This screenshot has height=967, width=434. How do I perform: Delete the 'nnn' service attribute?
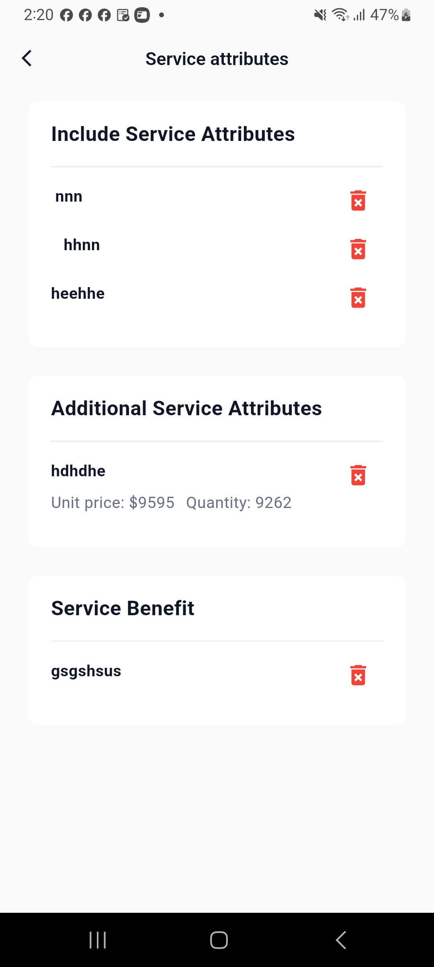pos(358,200)
